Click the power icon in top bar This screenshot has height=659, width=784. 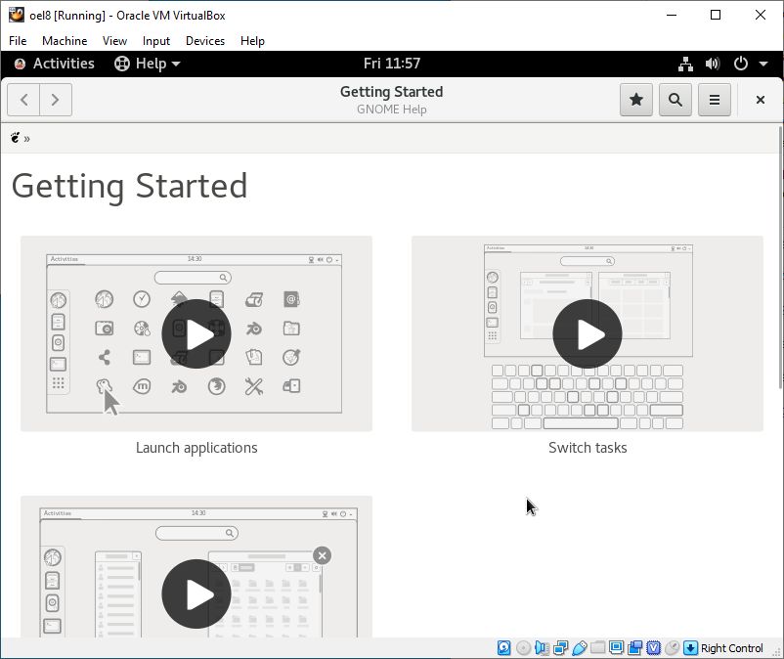741,64
